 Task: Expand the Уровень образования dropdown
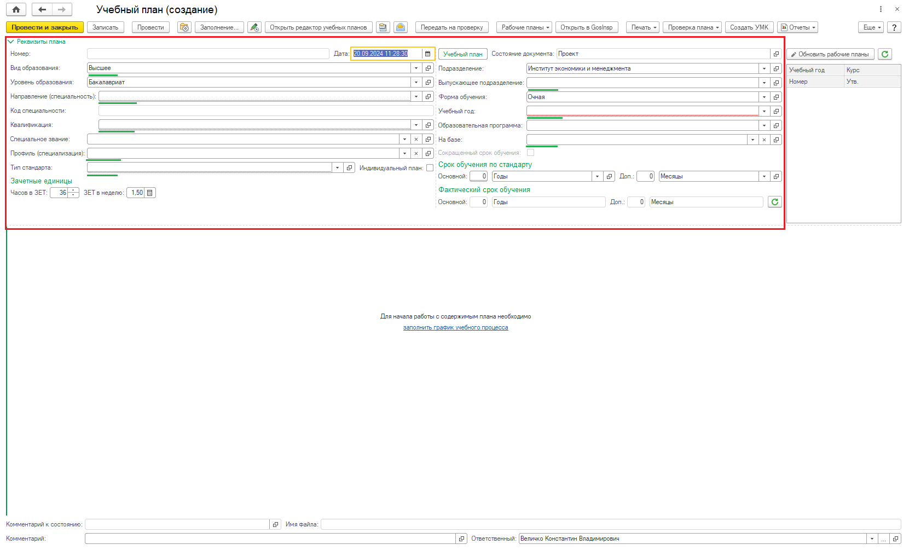416,83
